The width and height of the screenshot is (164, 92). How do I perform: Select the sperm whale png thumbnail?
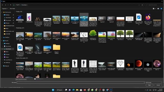click(x=47, y=19)
